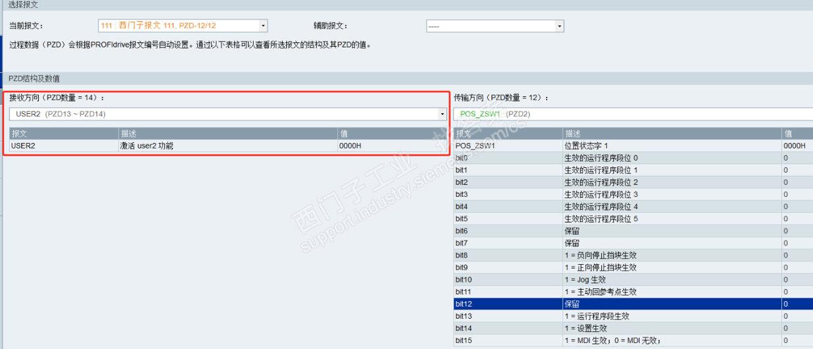Click 1 = 负向停止挡块生效 description
The width and height of the screenshot is (813, 349).
coord(600,255)
